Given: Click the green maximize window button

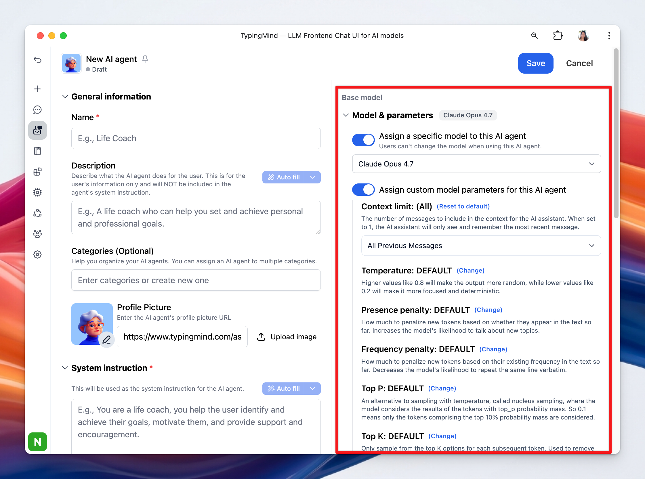Looking at the screenshot, I should (x=63, y=36).
